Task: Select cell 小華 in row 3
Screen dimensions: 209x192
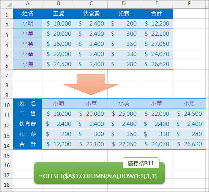Action: [x=28, y=34]
